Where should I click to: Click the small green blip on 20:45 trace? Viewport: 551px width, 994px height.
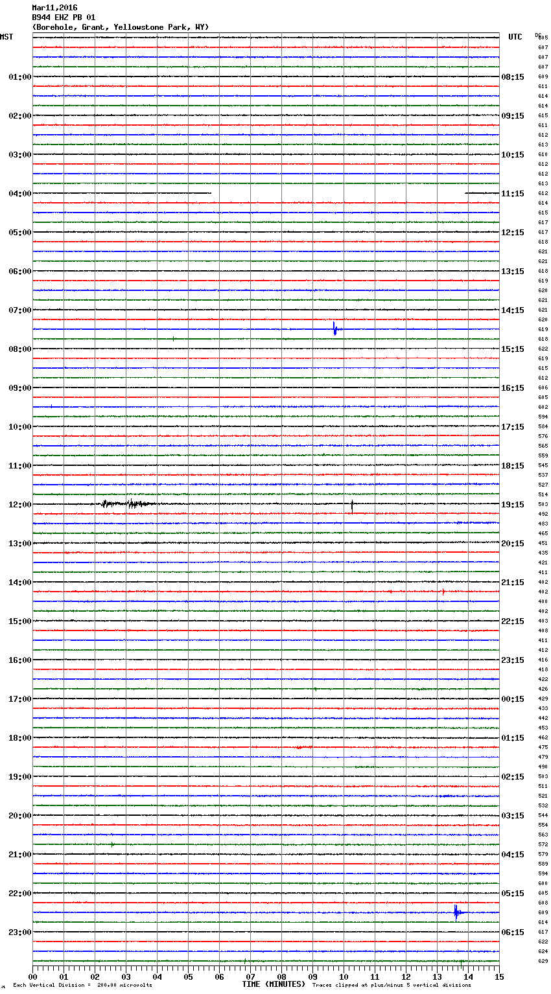[x=112, y=844]
